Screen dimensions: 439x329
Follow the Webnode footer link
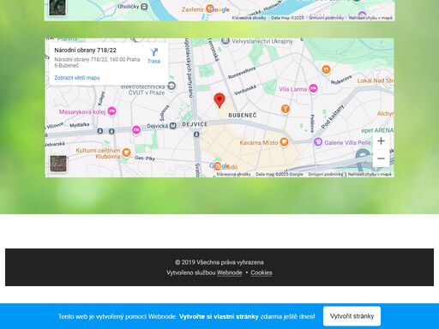(x=230, y=272)
